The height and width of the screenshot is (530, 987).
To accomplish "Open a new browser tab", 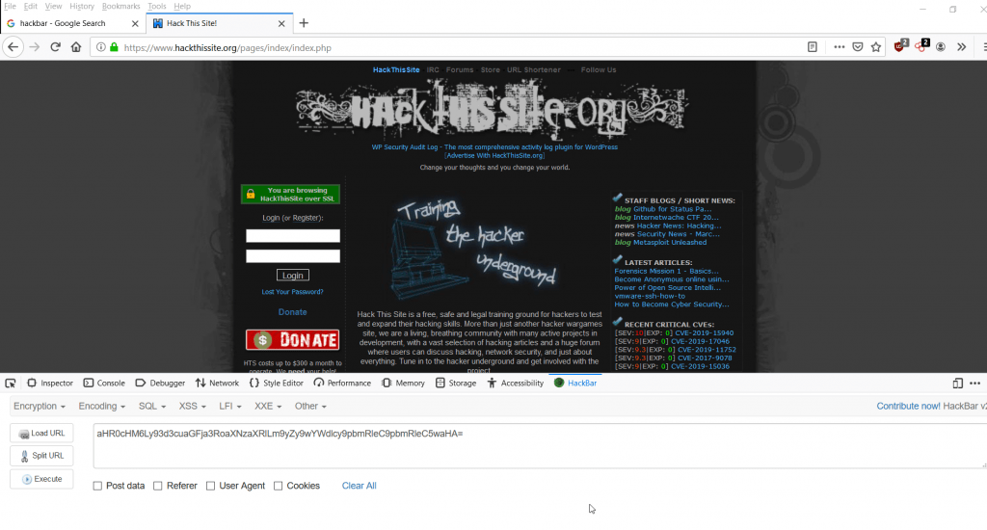I will click(x=304, y=23).
